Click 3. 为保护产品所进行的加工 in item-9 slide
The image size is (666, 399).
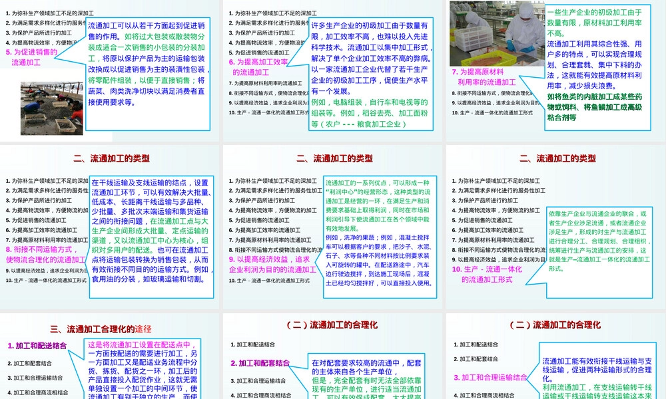262,200
